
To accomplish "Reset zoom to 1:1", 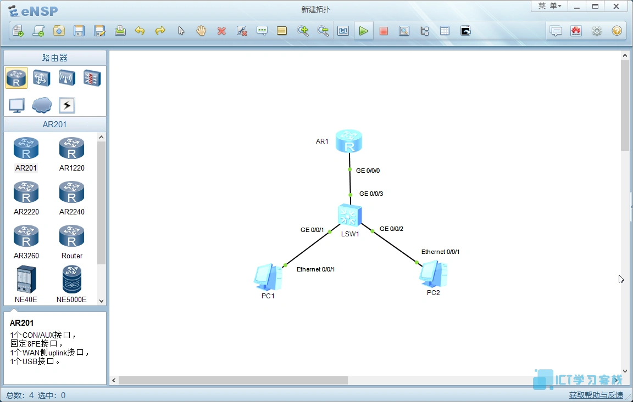I will (343, 31).
